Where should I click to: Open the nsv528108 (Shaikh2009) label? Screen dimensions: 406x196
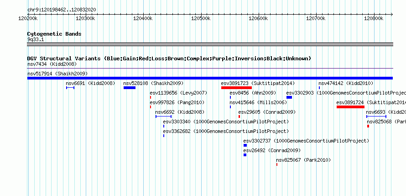click(153, 83)
